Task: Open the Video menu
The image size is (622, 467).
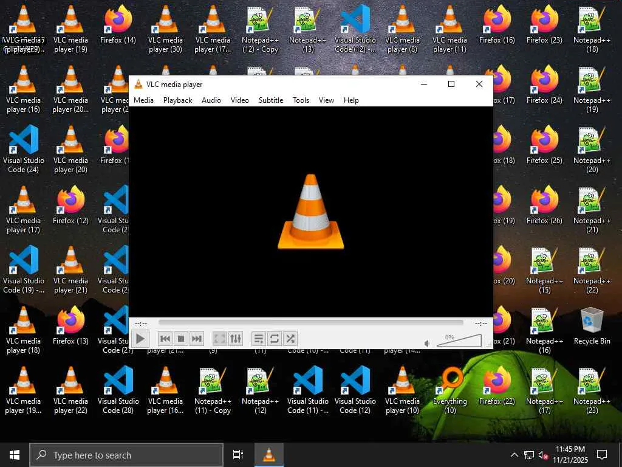Action: [240, 100]
